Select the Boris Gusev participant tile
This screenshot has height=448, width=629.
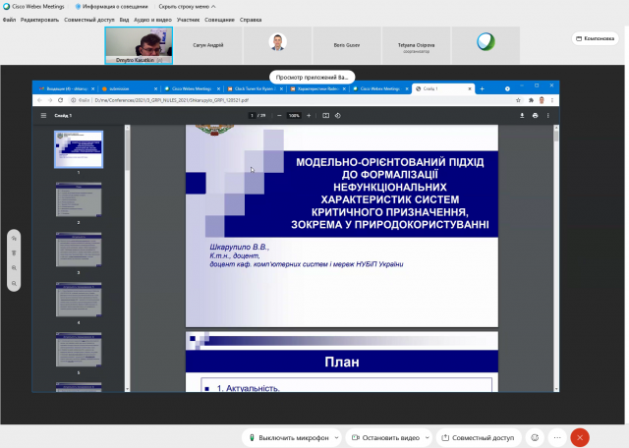click(347, 45)
